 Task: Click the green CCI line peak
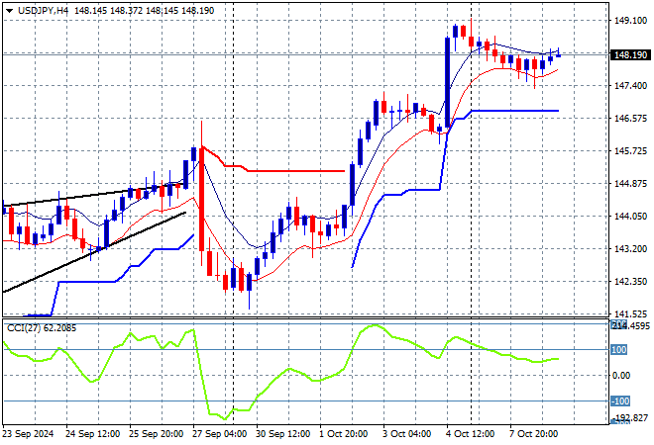(x=374, y=325)
